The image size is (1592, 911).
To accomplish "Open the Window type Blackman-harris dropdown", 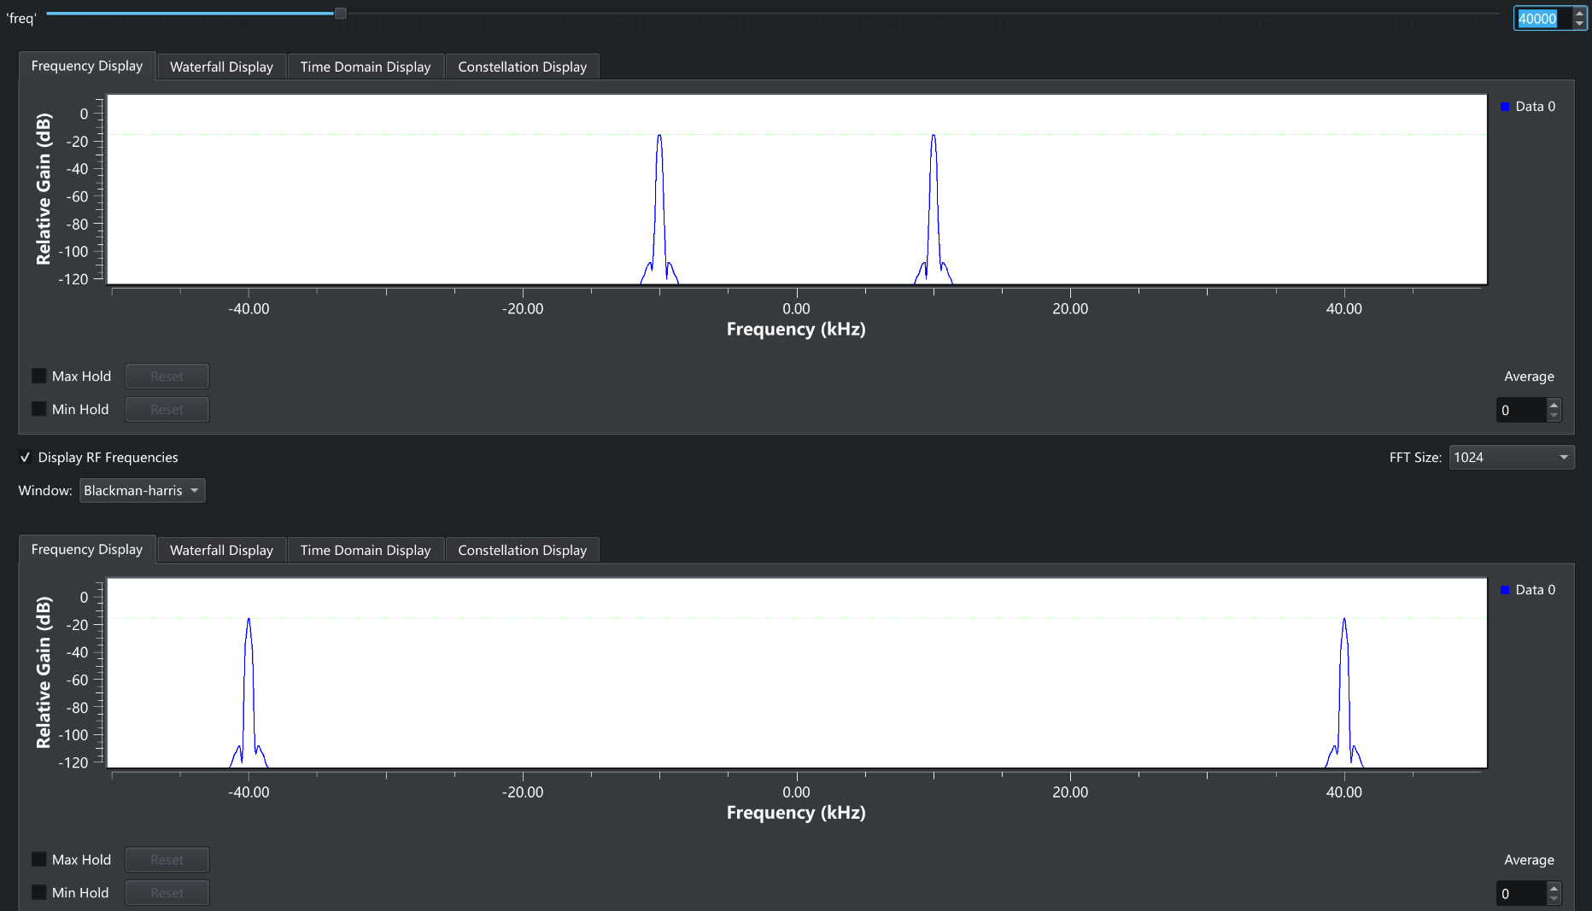I will pyautogui.click(x=142, y=491).
